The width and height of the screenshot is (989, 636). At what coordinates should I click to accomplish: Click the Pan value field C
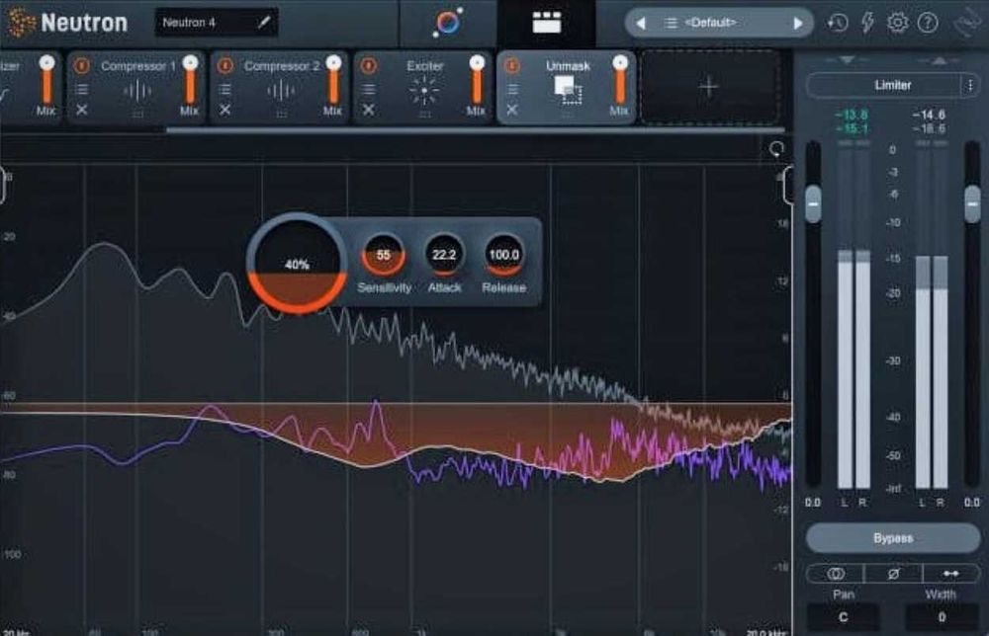[x=844, y=617]
